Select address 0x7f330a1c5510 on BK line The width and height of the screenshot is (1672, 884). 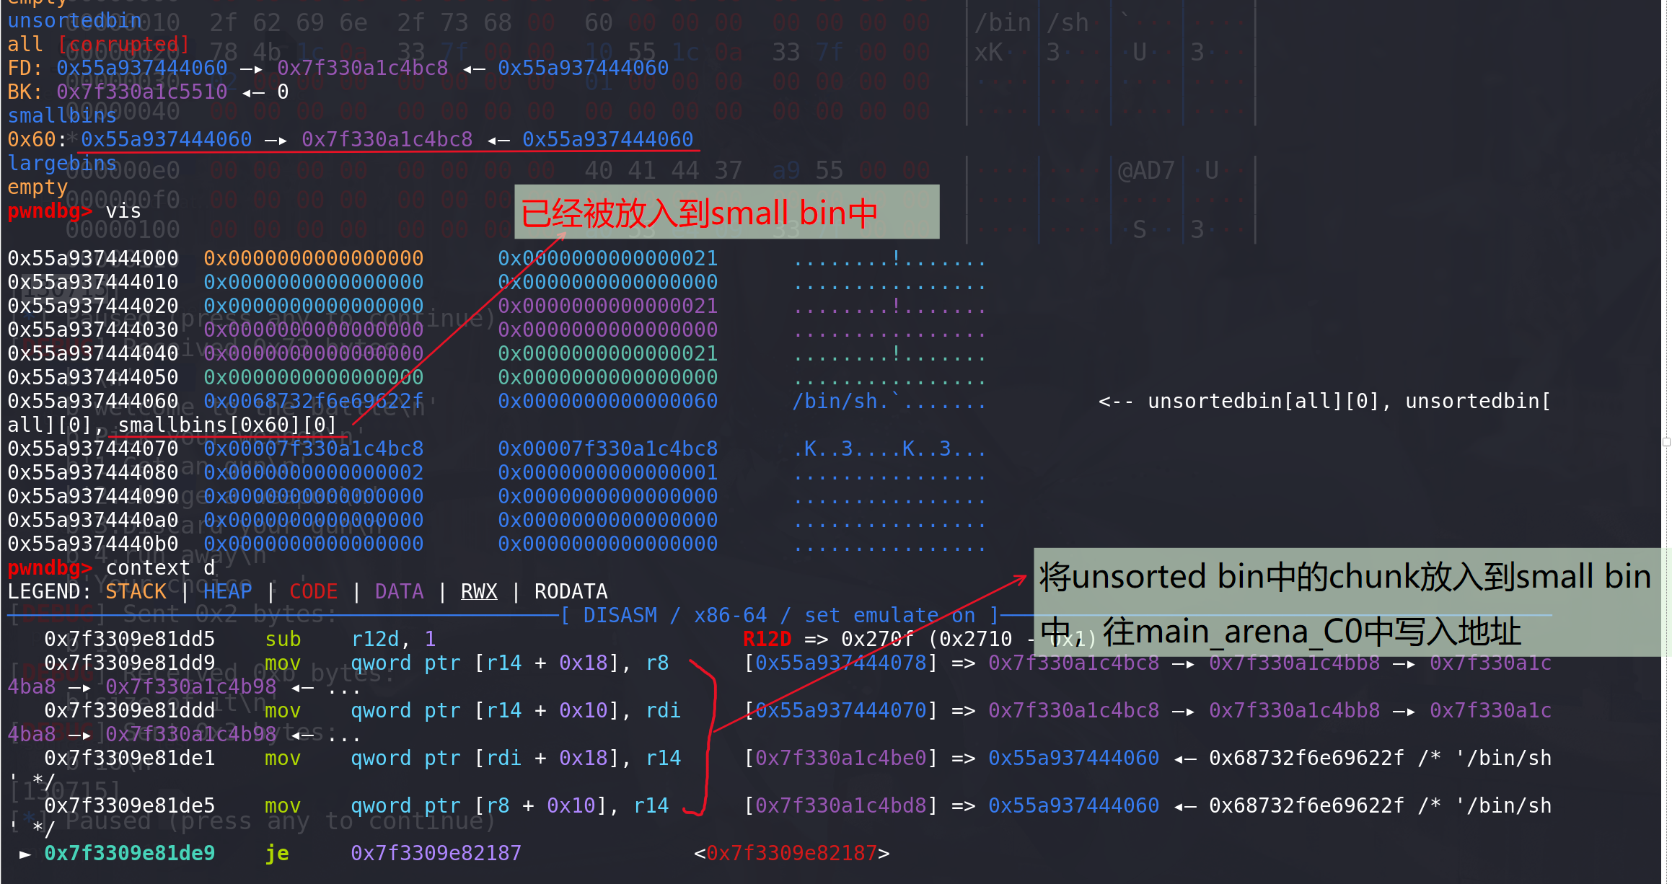pyautogui.click(x=142, y=92)
